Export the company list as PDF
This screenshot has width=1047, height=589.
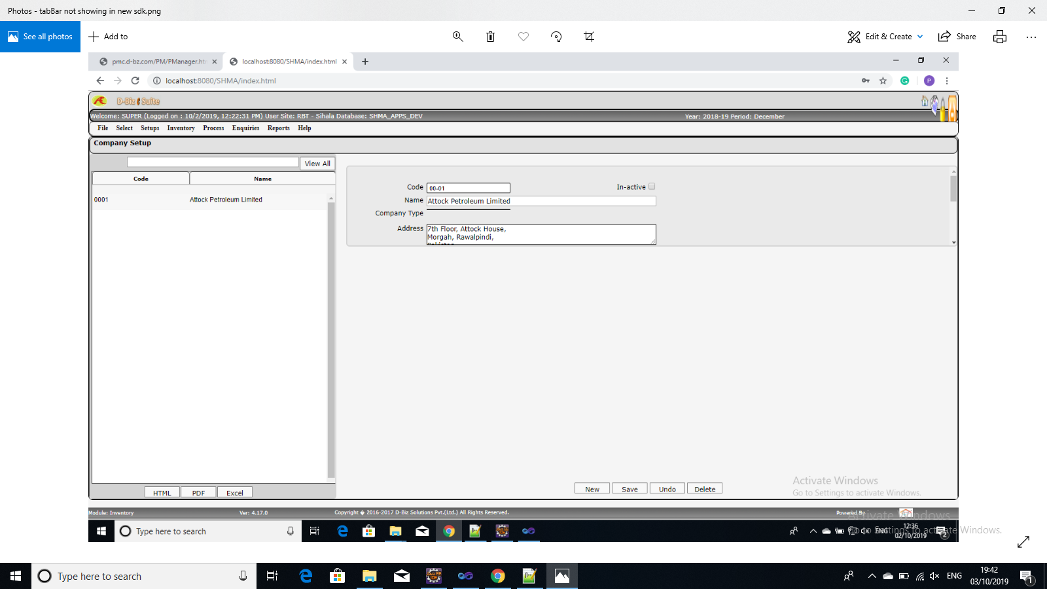(198, 491)
